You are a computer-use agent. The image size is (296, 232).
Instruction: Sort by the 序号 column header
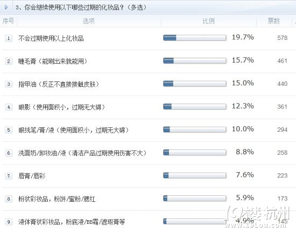click(8, 21)
